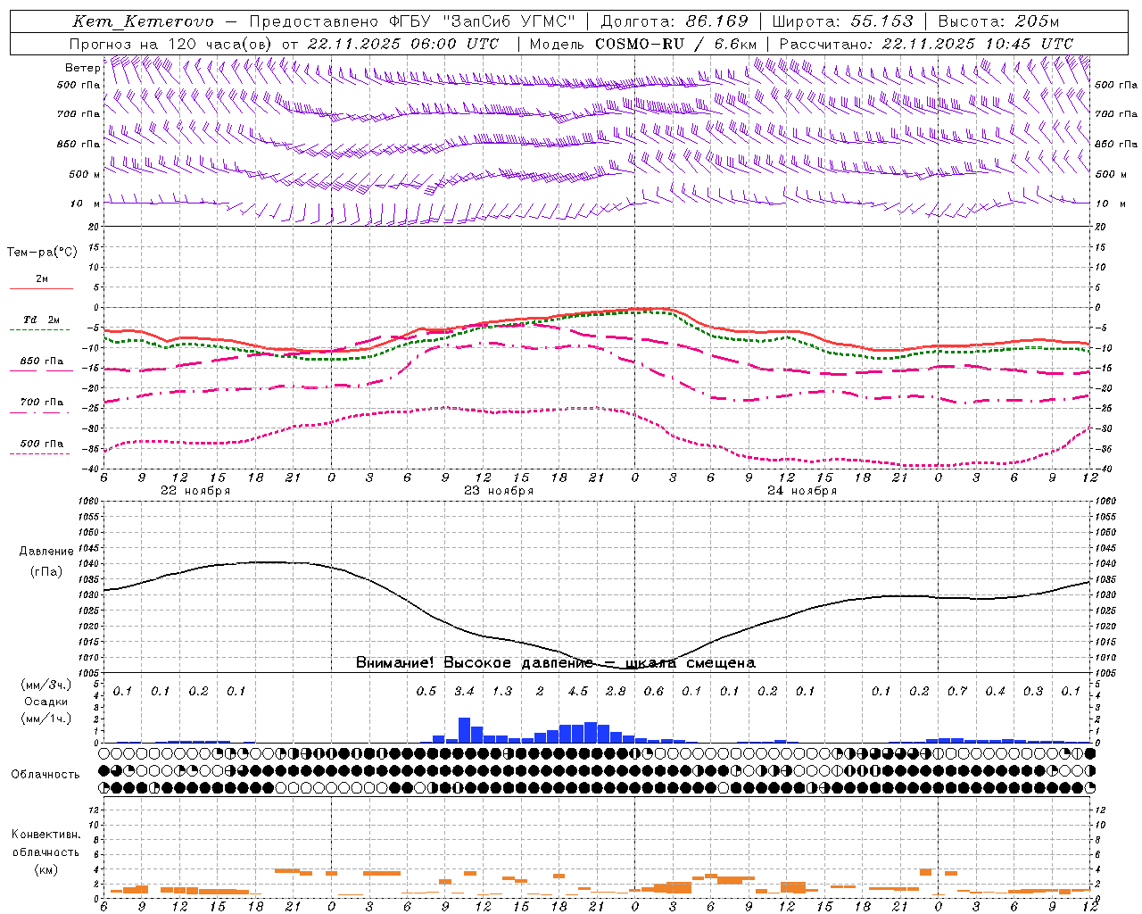Viewport: 1142px width, 914px height.
Task: Click the "(мм/3ч.)" precipitation unit label
Action: click(46, 685)
